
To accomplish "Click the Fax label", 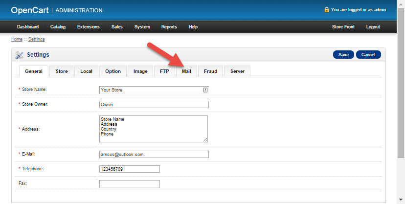I will [x=22, y=183].
